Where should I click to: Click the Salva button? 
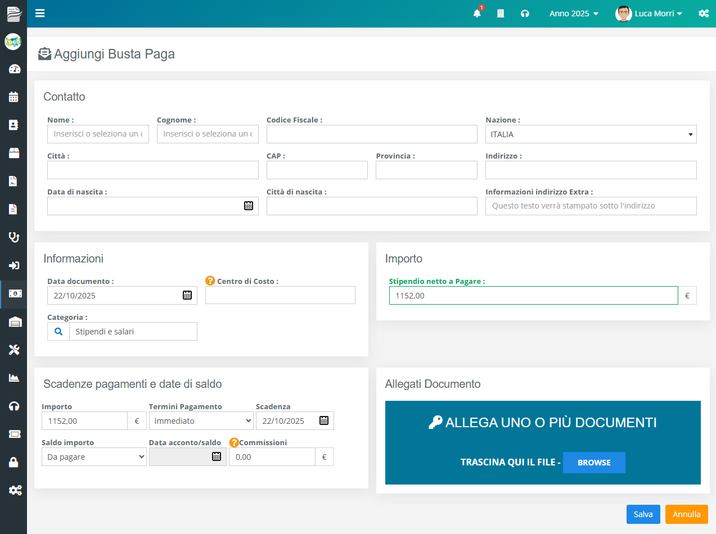[643, 514]
